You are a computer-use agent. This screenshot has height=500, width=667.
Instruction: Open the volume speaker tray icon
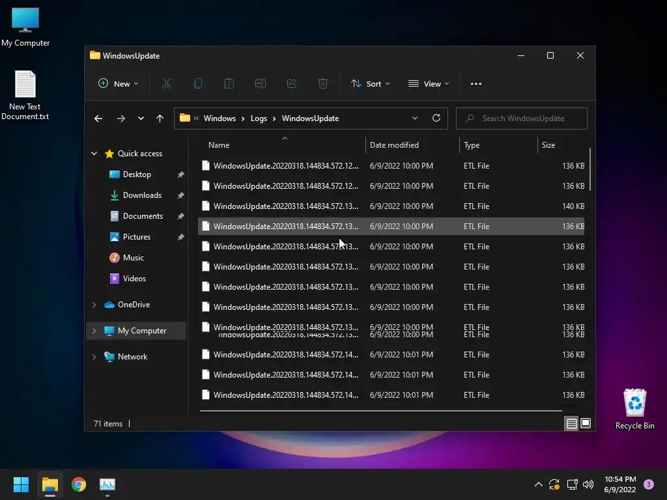588,484
